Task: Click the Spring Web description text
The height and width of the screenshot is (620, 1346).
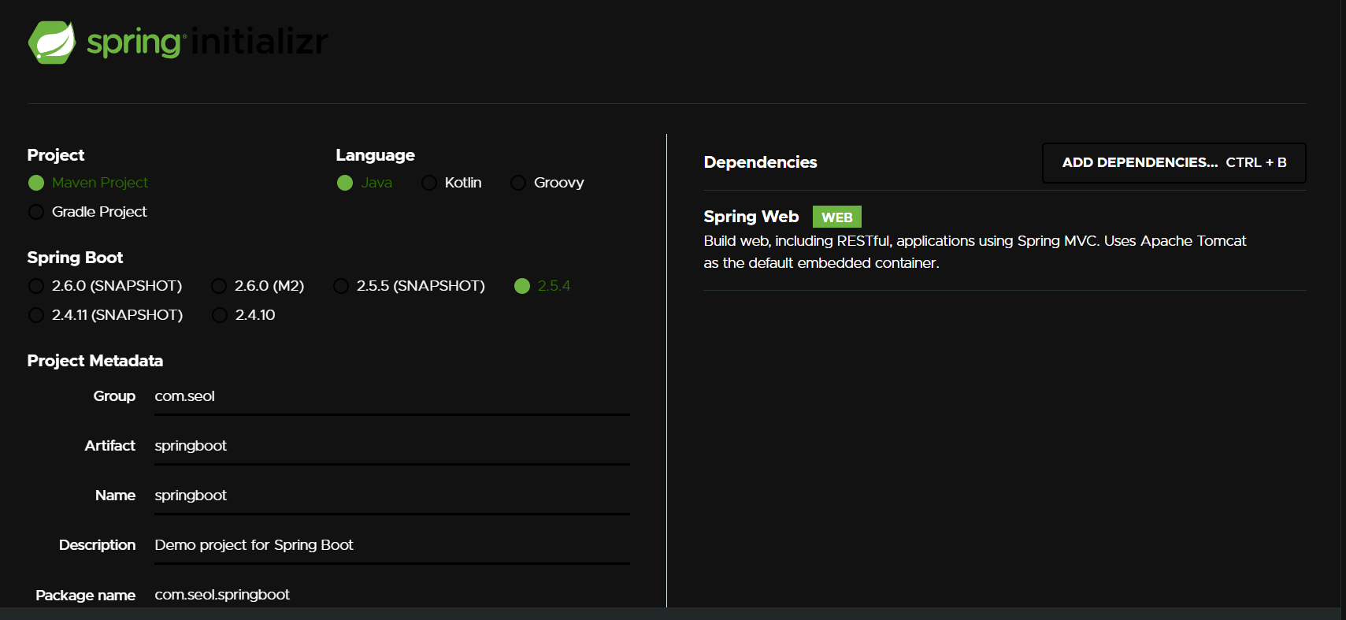Action: [975, 252]
